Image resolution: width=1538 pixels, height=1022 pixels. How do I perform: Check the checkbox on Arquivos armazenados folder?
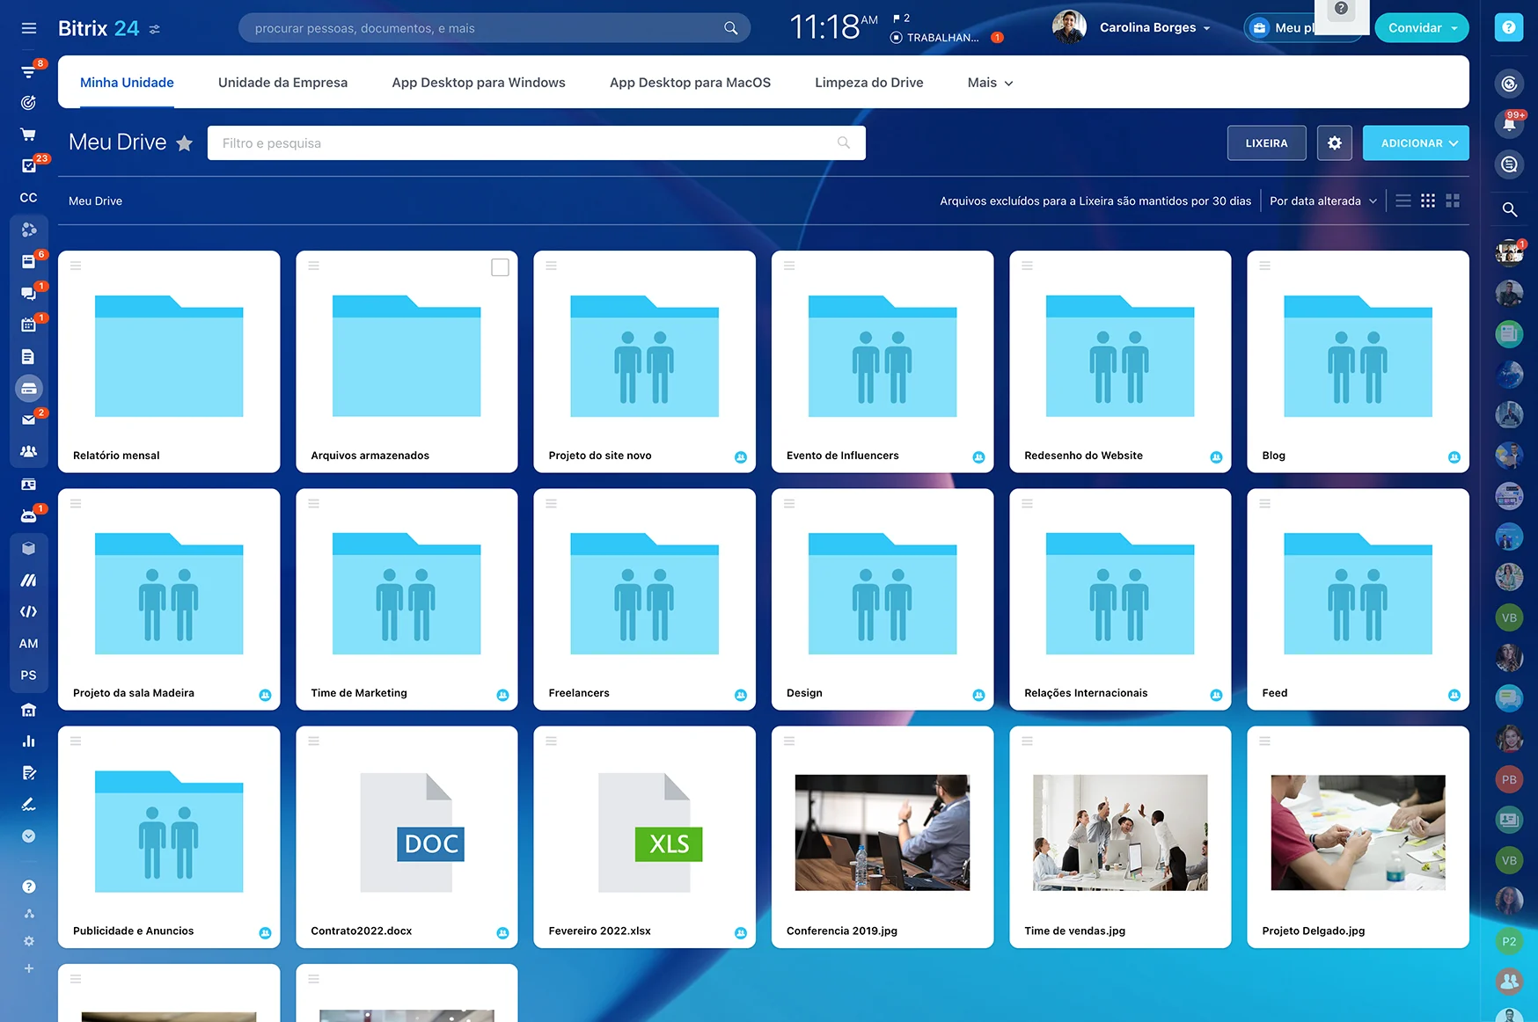[500, 267]
